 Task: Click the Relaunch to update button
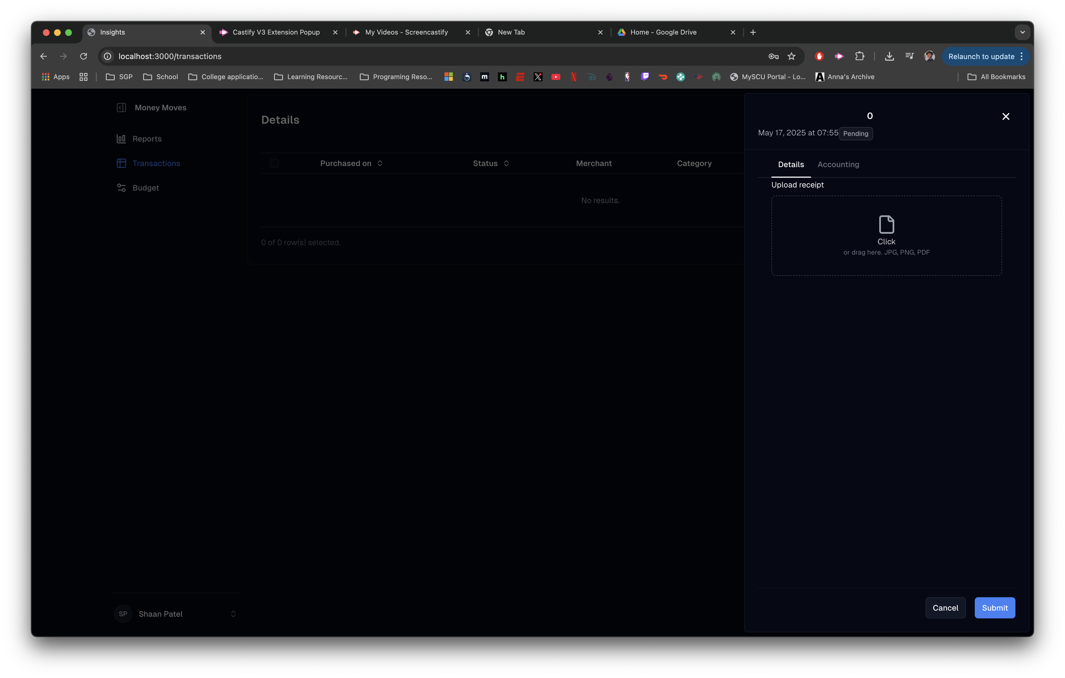coord(981,56)
